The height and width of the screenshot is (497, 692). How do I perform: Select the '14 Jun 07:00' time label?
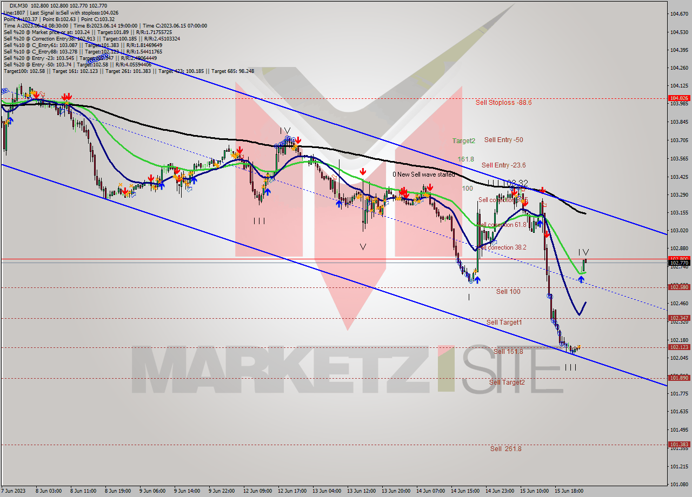click(430, 491)
